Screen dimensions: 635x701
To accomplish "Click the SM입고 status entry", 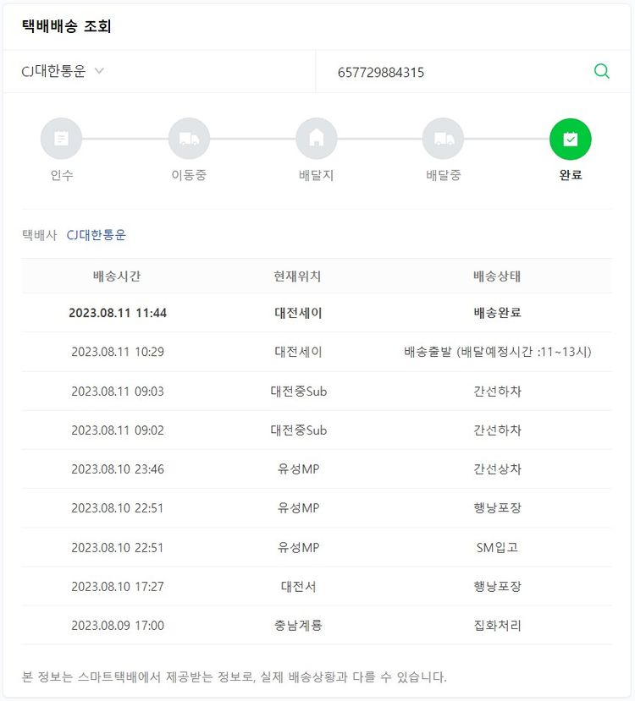I will tap(497, 547).
